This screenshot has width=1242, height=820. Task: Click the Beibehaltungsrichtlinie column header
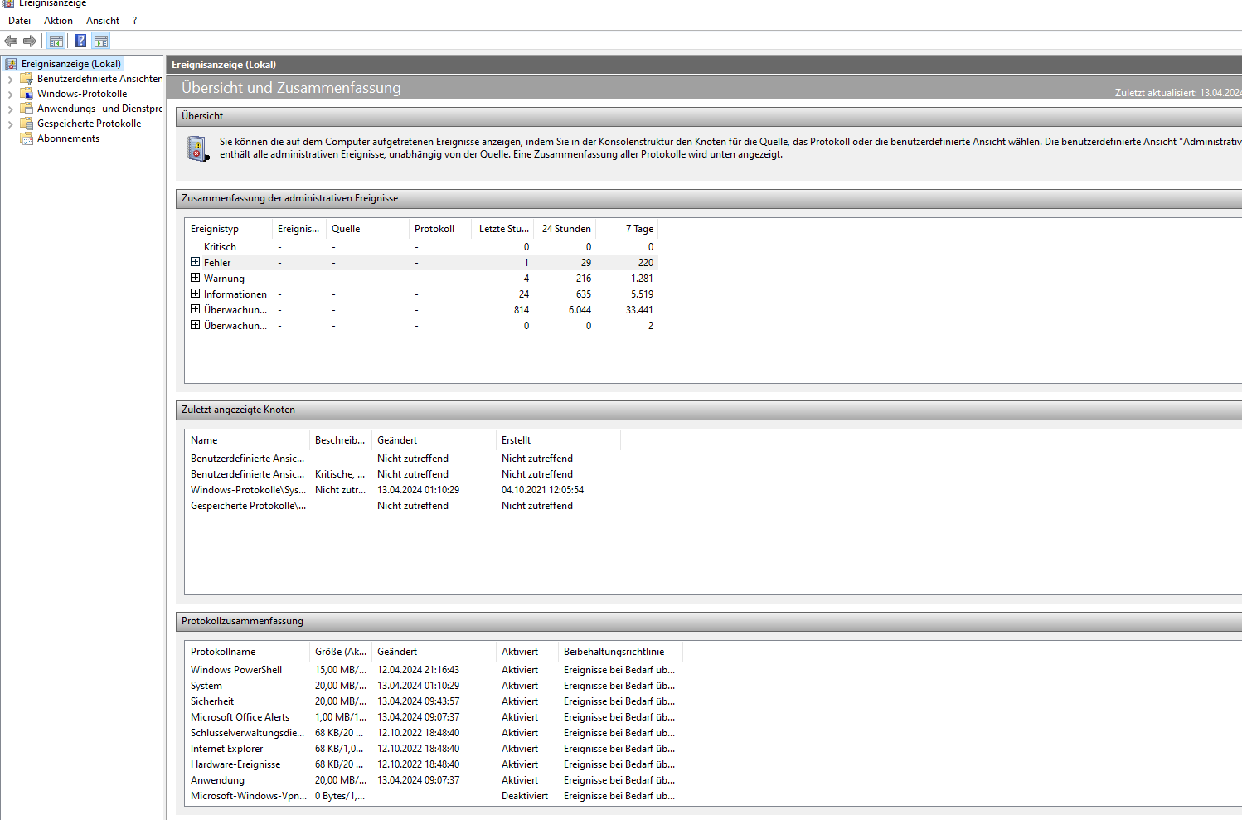click(620, 652)
